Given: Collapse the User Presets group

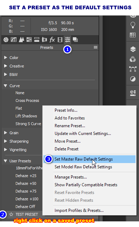Looking at the screenshot, I should [6, 161].
